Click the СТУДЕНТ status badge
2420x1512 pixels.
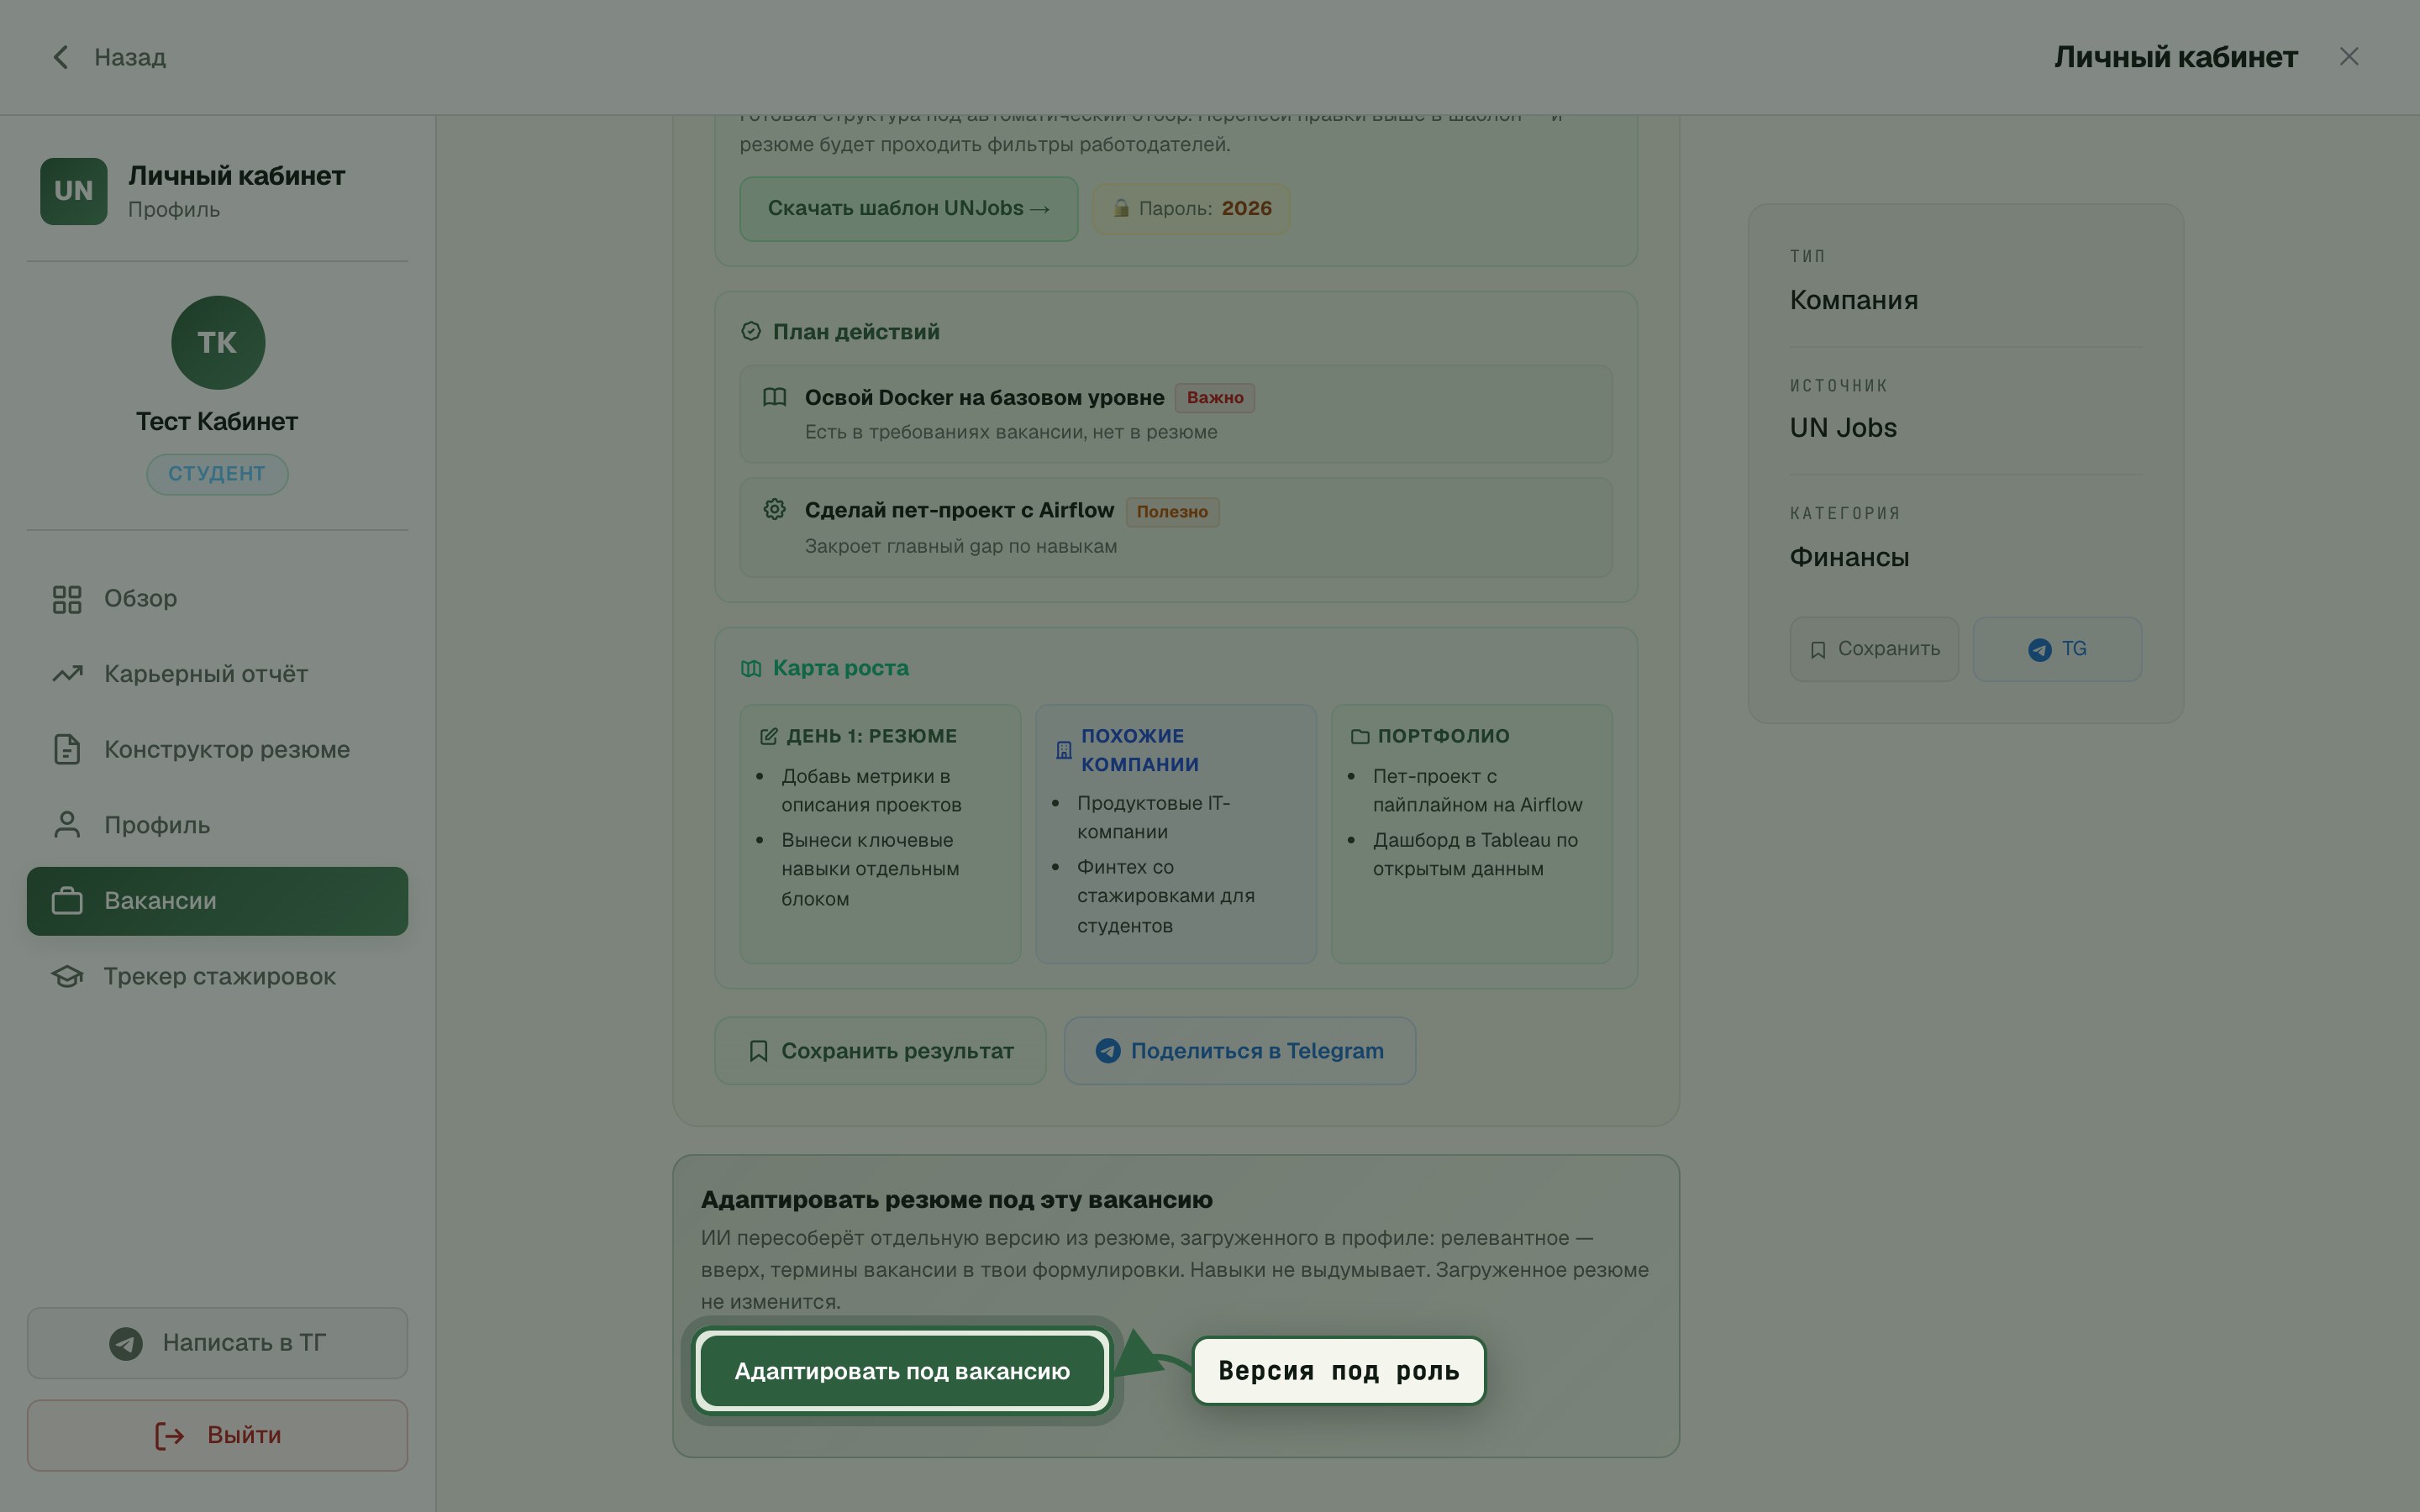217,474
